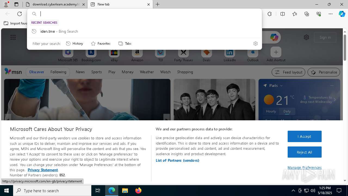Expand next weather tip arrow
The width and height of the screenshot is (348, 196).
pos(335,100)
